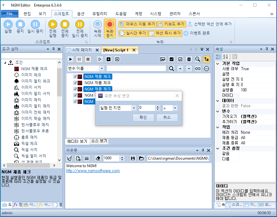Click search magnifier button beside search field
The width and height of the screenshot is (277, 217).
pos(171,69)
